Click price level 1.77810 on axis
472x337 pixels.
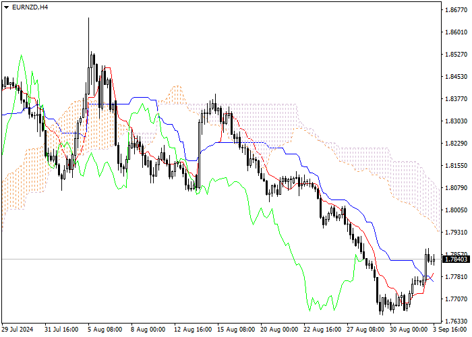pos(456,277)
